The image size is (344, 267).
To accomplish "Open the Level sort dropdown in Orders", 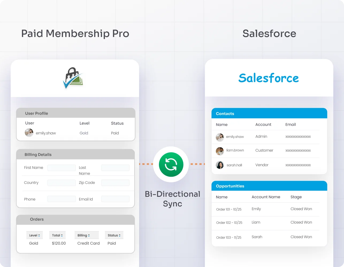I will click(35, 235).
